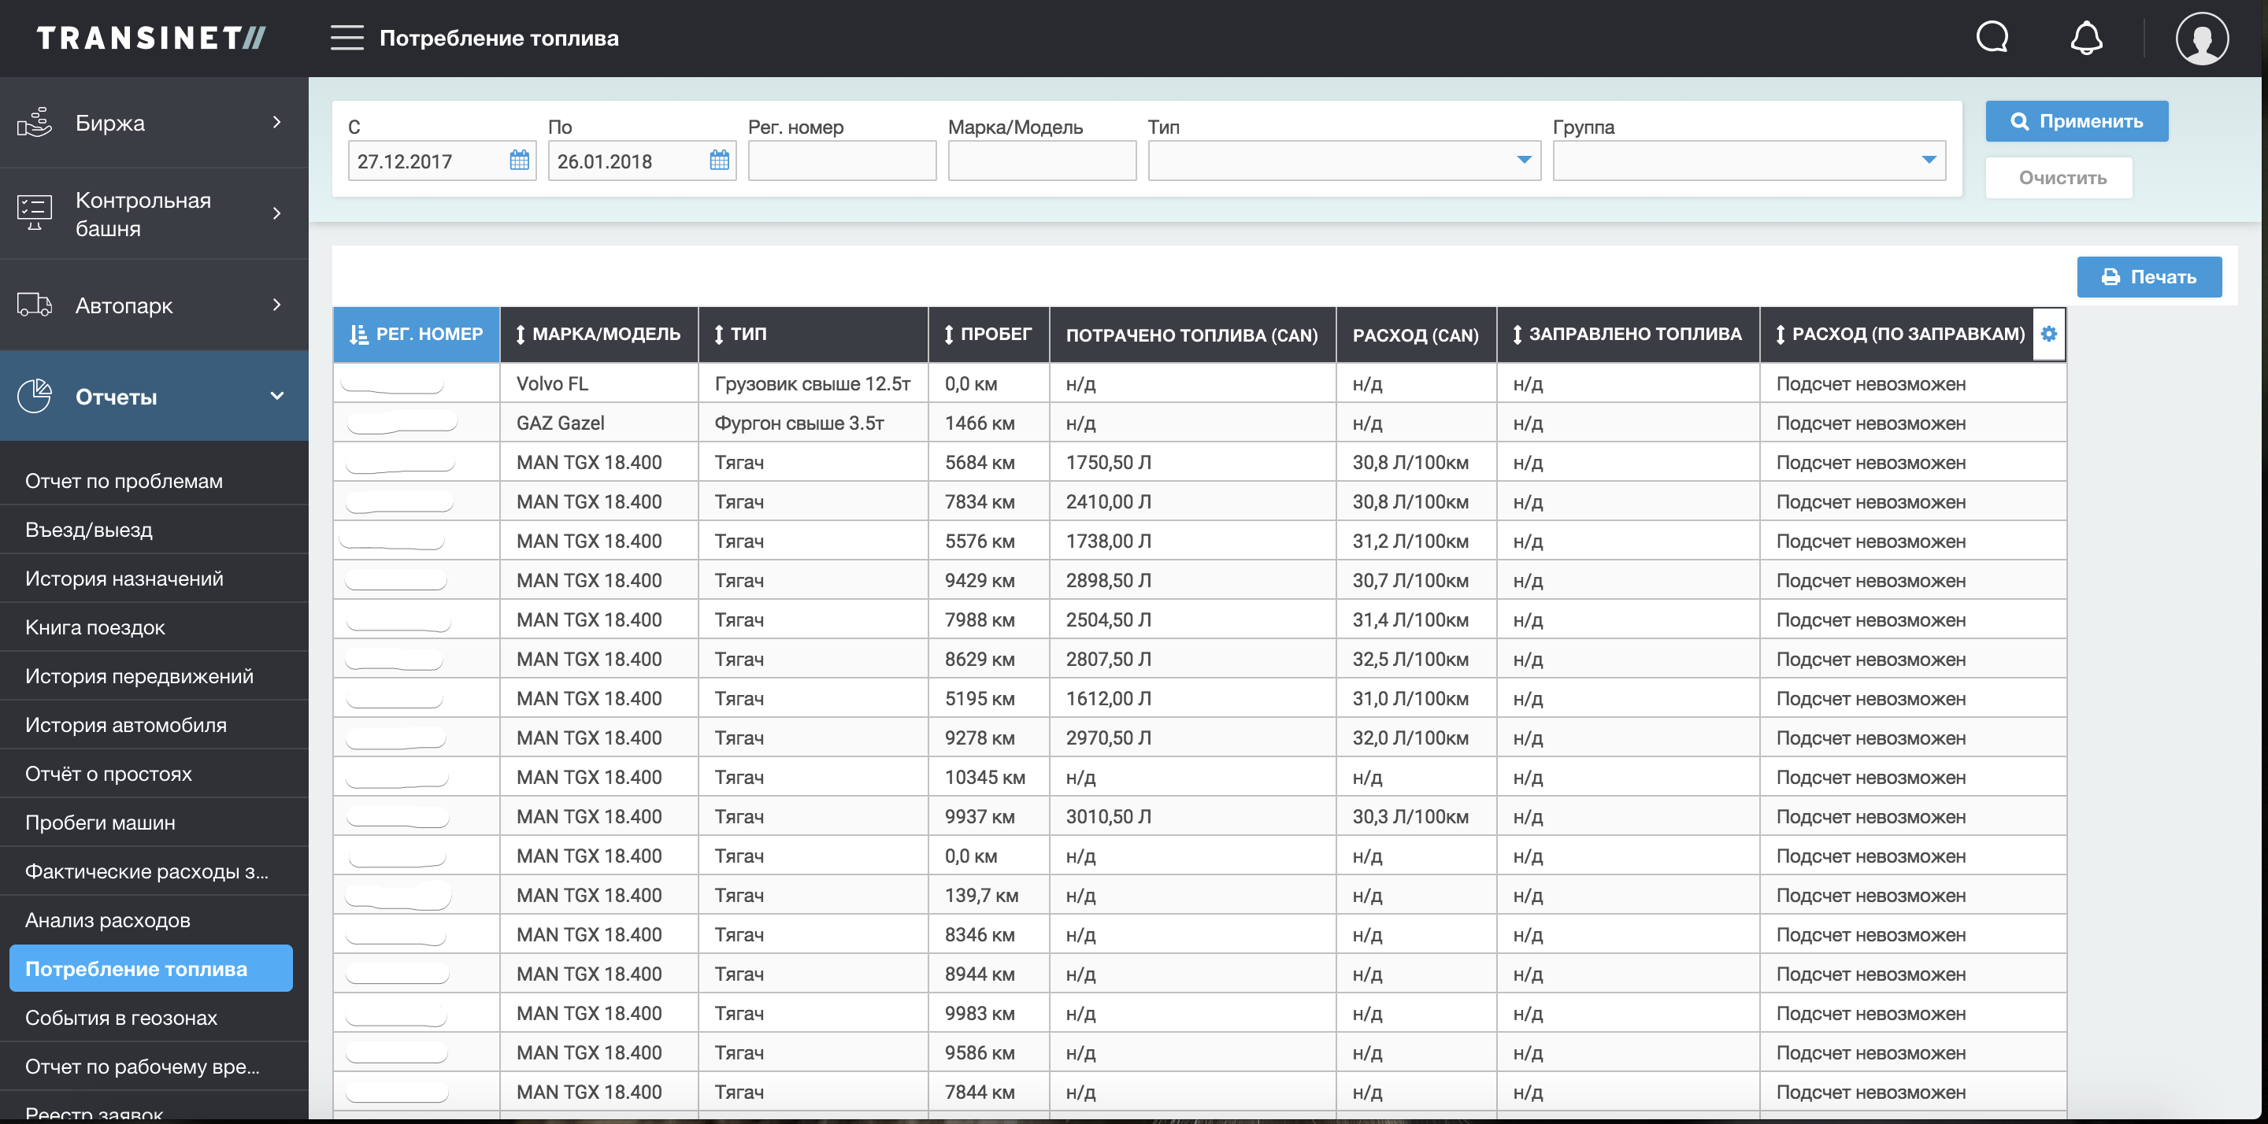This screenshot has height=1124, width=2268.
Task: Expand the Биржа sidebar section
Action: tap(154, 122)
